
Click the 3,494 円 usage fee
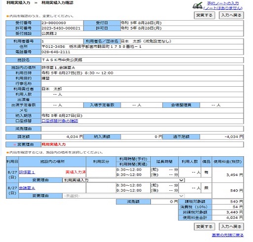click(235, 175)
